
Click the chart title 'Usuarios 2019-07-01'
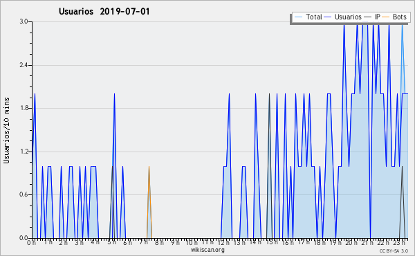pyautogui.click(x=104, y=12)
